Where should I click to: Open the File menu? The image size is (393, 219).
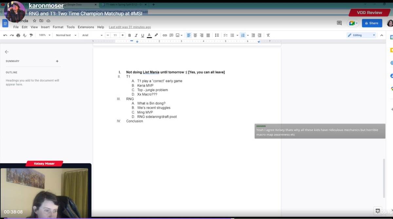[16, 27]
